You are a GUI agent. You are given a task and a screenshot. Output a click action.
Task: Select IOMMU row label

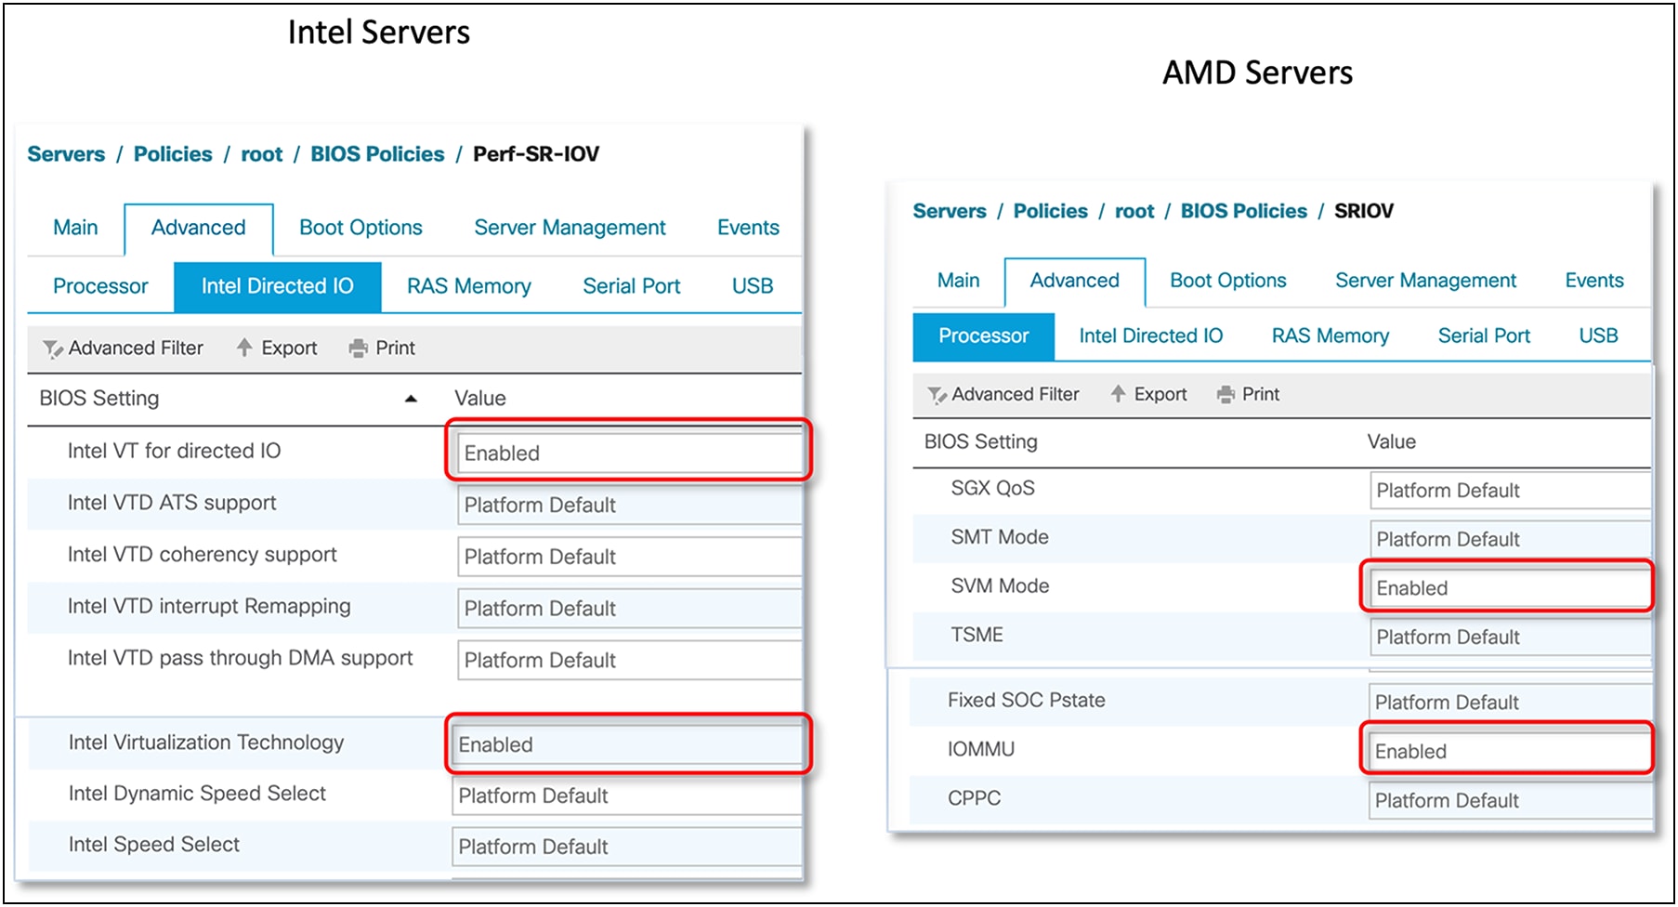click(981, 749)
